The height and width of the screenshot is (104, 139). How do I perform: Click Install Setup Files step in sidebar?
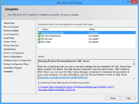pyautogui.click(x=11, y=34)
